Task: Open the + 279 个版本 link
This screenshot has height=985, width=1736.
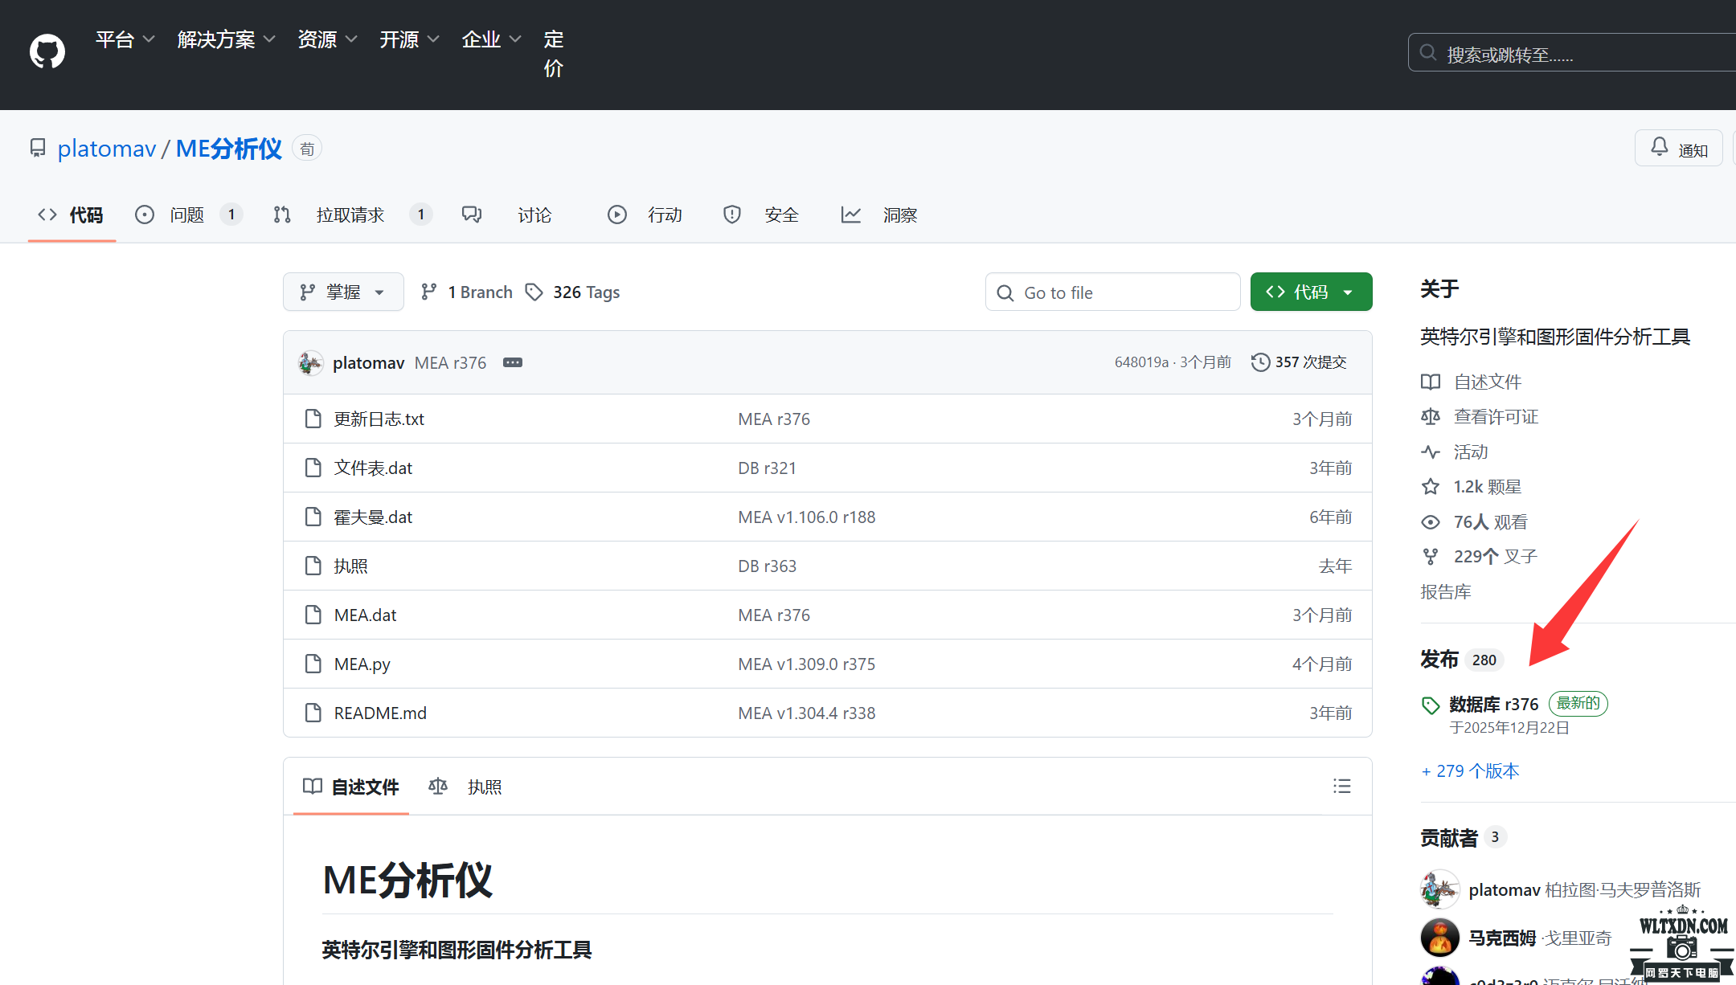Action: (1469, 770)
